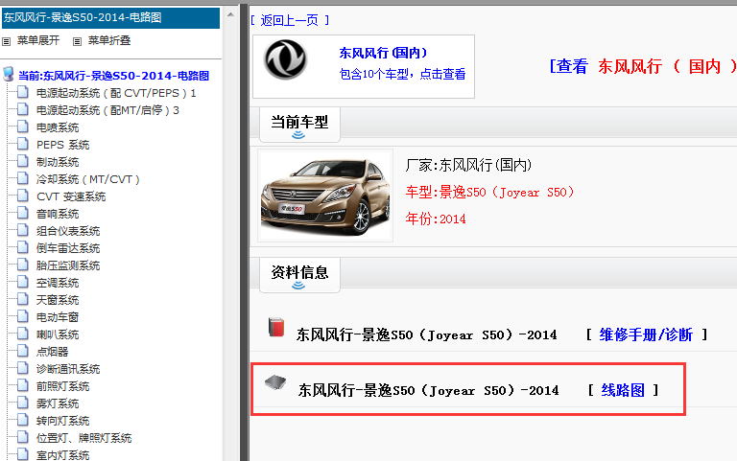The width and height of the screenshot is (737, 461).
Task: Click the 年份:2014 text
Action: (436, 219)
